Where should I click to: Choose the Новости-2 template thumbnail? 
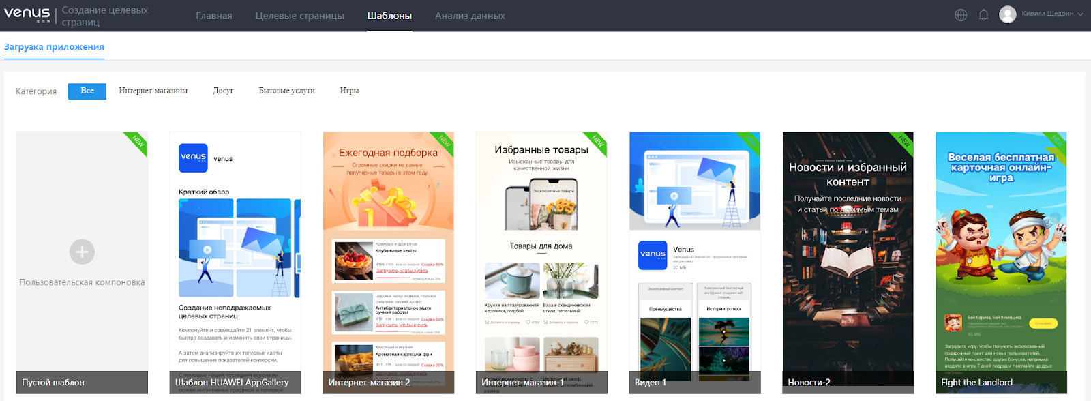tap(848, 263)
